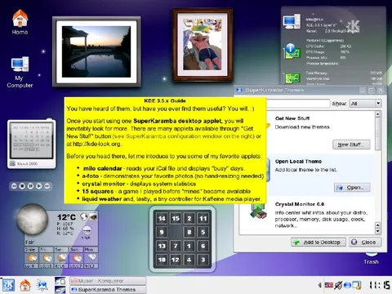Click the Add to Desktop button

point(318,242)
